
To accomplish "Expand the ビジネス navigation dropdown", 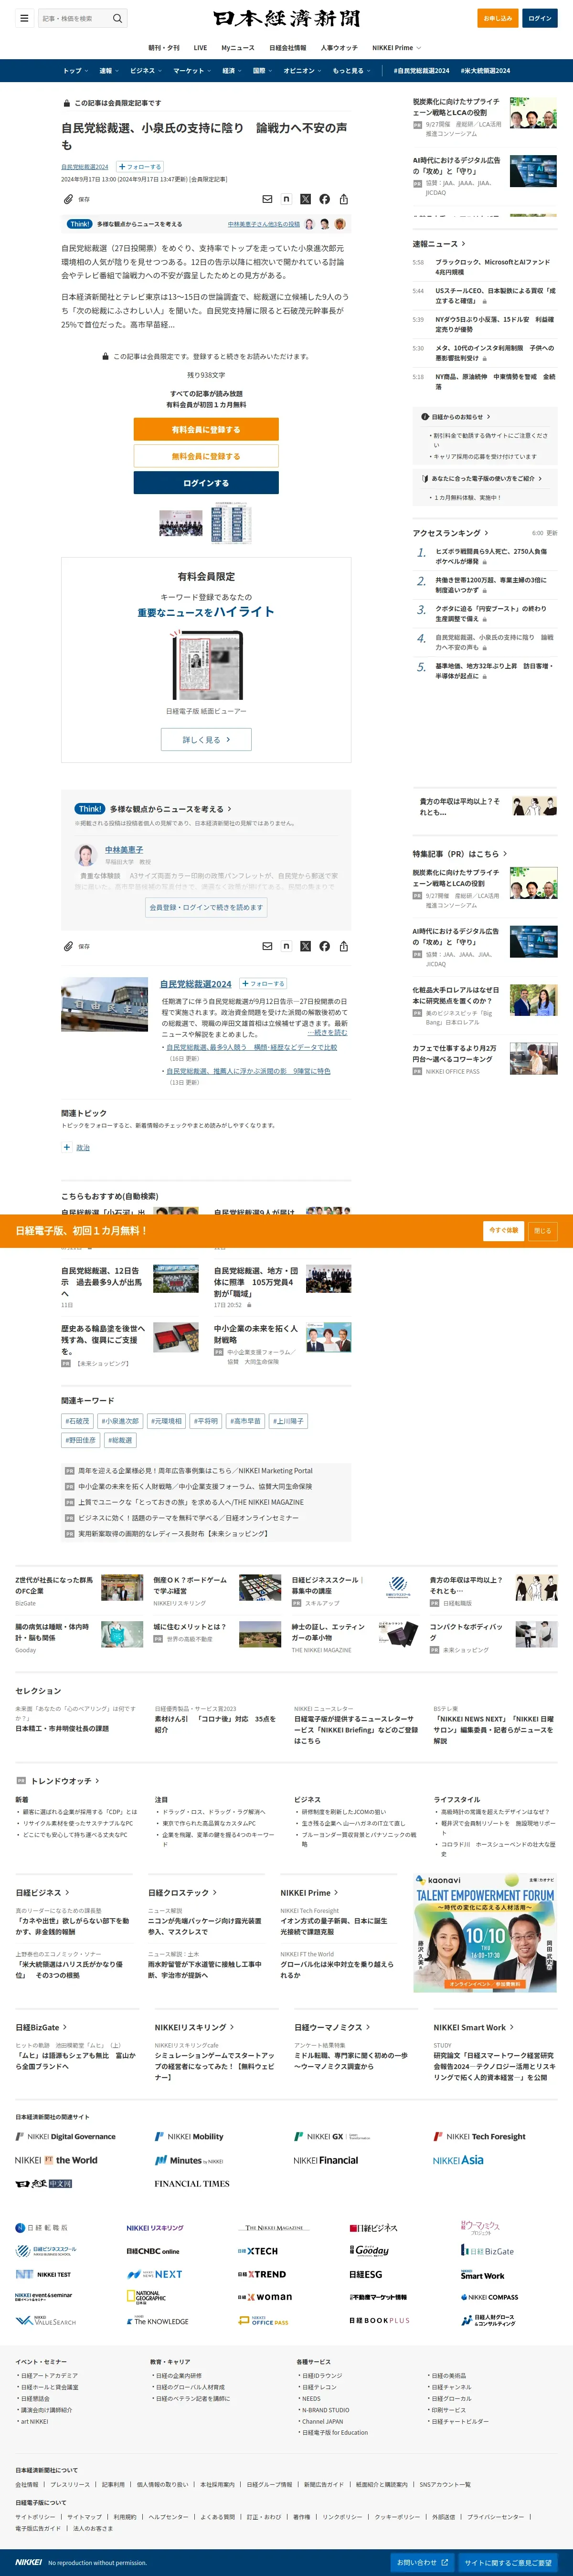I will click(x=146, y=71).
